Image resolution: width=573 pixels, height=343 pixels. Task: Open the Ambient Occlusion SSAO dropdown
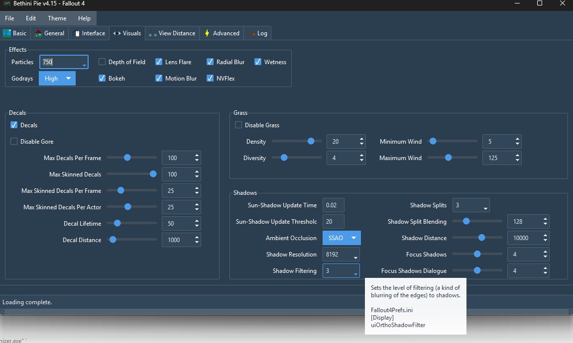pyautogui.click(x=342, y=238)
